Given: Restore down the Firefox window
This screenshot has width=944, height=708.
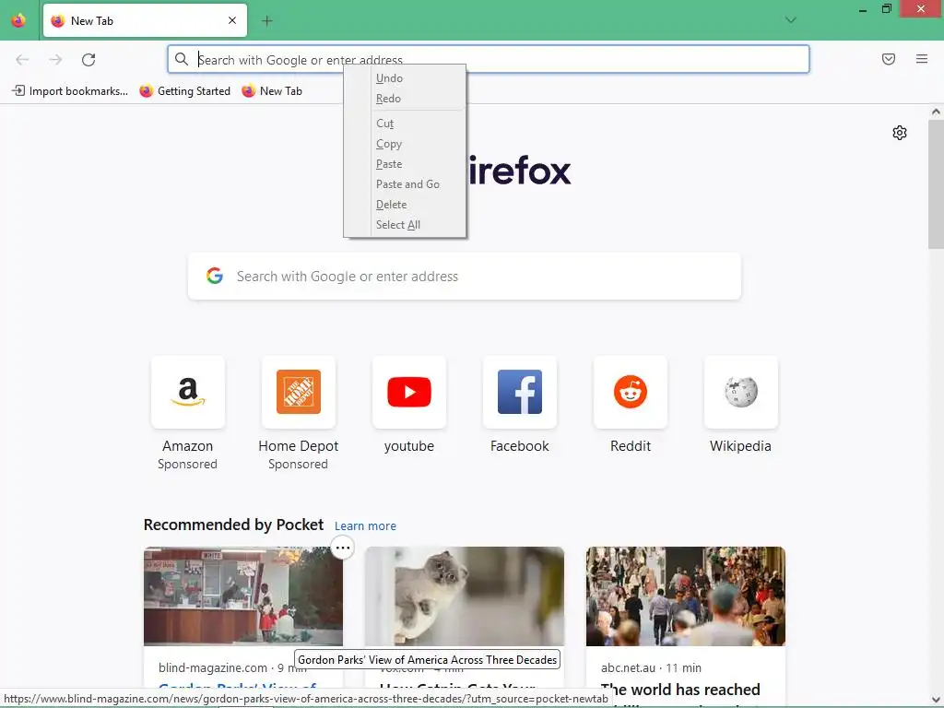Looking at the screenshot, I should [x=886, y=9].
